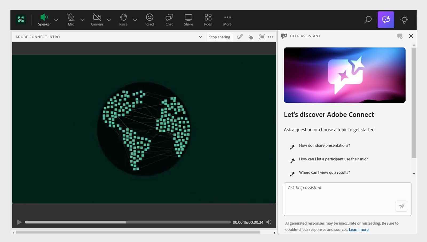Unmute the Mic
This screenshot has width=427, height=242.
click(x=71, y=20)
